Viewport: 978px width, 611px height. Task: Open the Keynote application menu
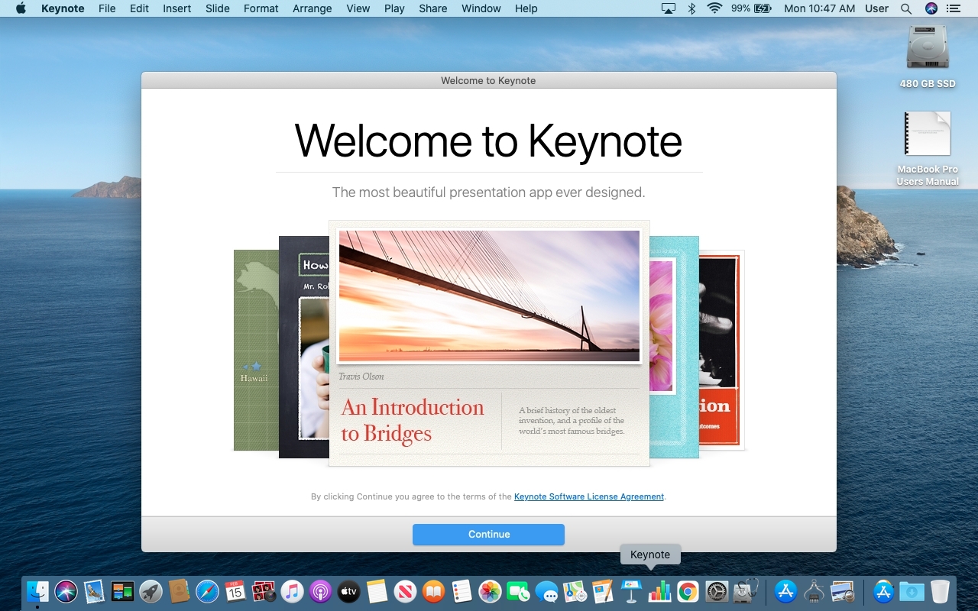(x=62, y=8)
